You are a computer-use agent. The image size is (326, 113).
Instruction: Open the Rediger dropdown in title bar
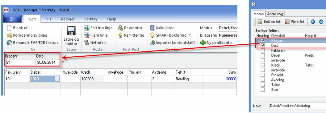point(32,10)
